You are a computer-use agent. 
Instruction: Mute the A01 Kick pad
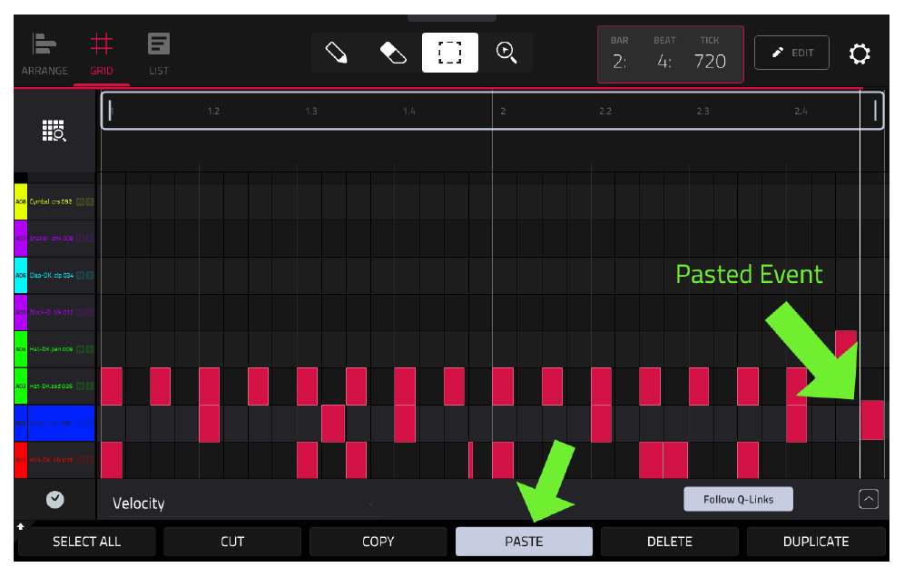[x=80, y=460]
